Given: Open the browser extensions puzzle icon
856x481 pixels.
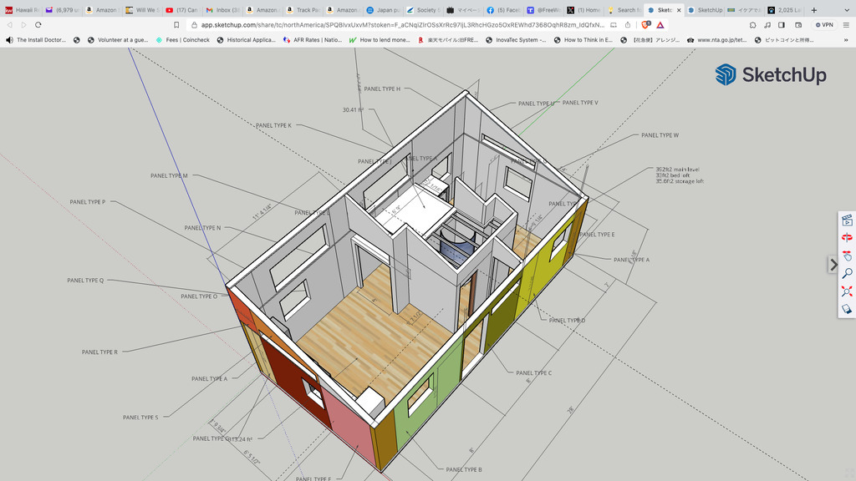Looking at the screenshot, I should coord(752,25).
